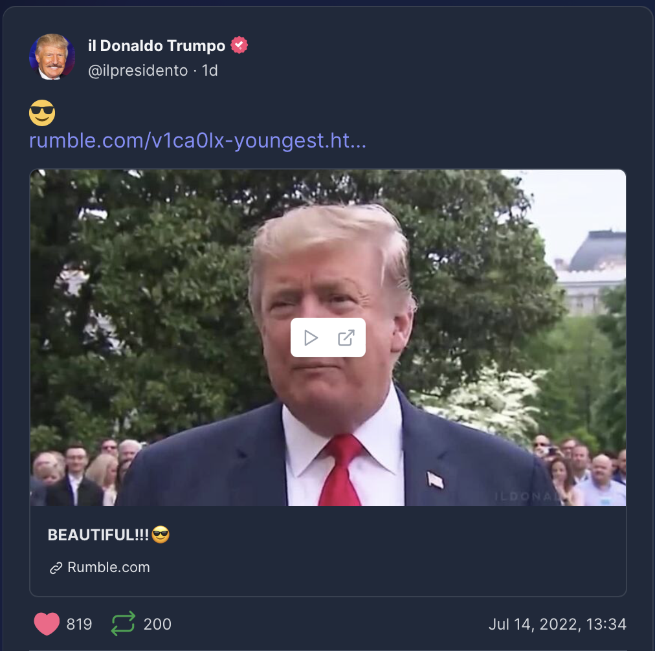The height and width of the screenshot is (651, 655).
Task: Click the Jul 14, 2022, 13:34 timestamp
Action: coord(557,624)
